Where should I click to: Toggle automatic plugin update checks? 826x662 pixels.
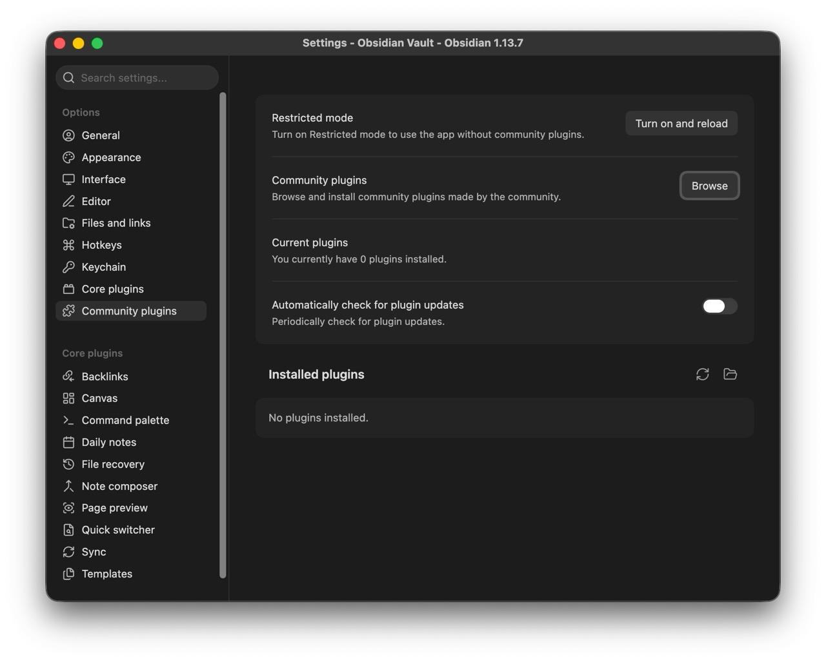coord(720,306)
